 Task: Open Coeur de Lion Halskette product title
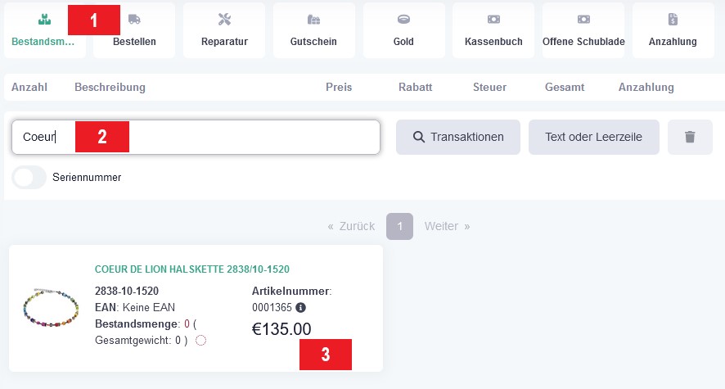[x=191, y=269]
